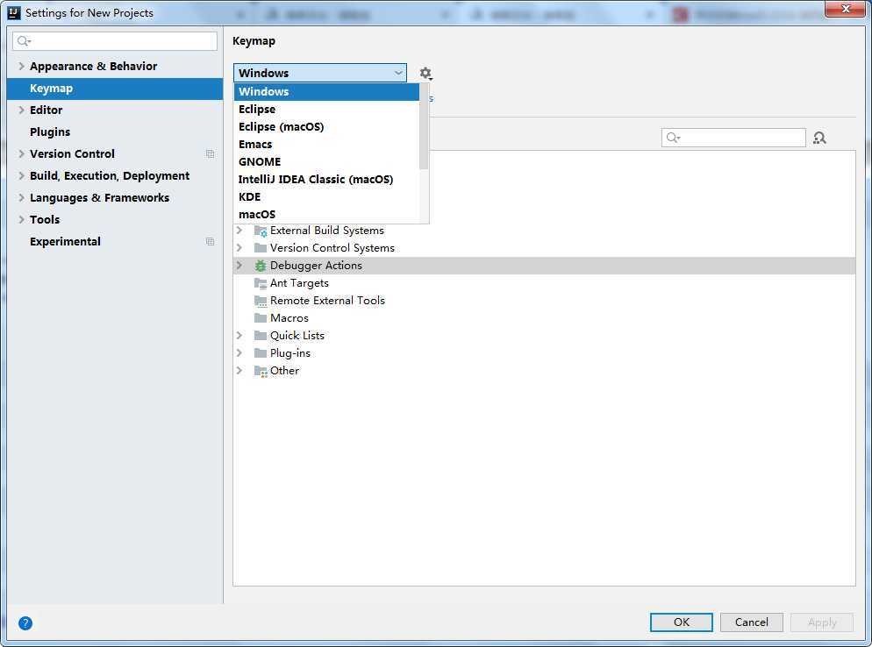The image size is (872, 647).
Task: Click magnifier icon in settings search box
Action: (24, 41)
